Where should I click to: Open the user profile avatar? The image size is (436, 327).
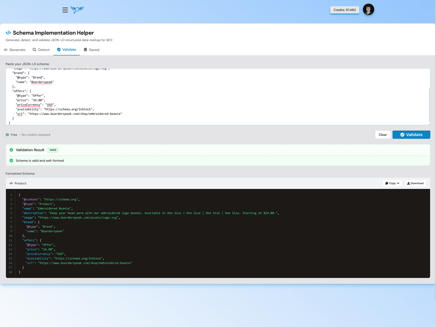click(368, 10)
